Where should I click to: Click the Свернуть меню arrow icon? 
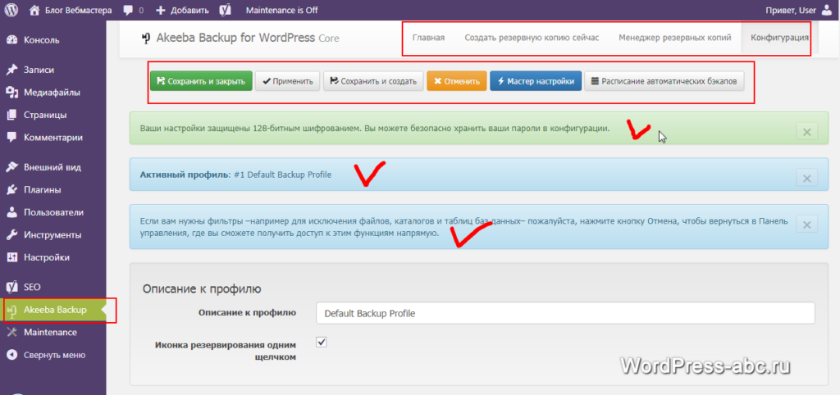(x=11, y=355)
